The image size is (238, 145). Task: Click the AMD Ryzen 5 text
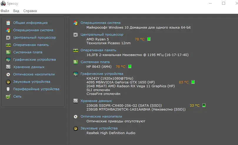[98, 39]
